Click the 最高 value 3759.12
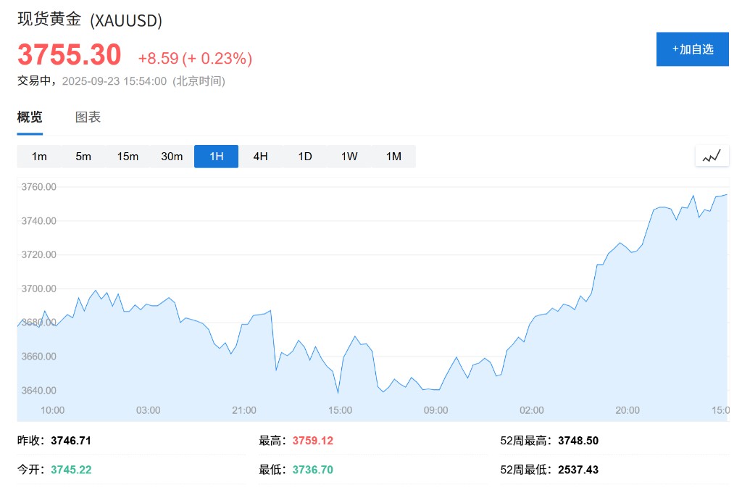Viewport: 742px width, 490px height. pyautogui.click(x=312, y=441)
